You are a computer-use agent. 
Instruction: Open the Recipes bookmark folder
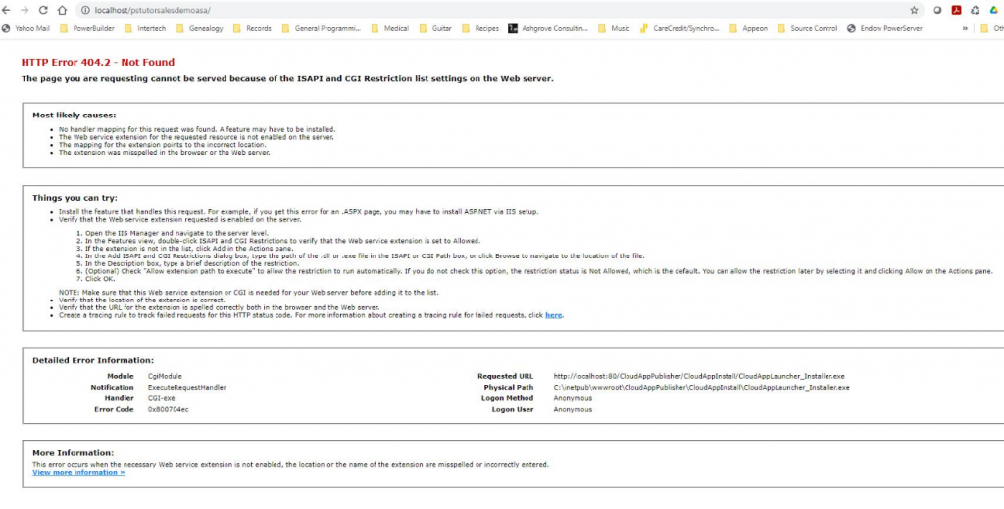tap(480, 28)
